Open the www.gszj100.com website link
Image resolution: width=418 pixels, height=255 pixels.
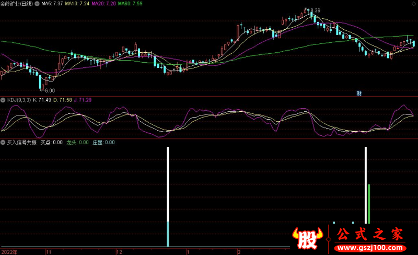(369, 247)
